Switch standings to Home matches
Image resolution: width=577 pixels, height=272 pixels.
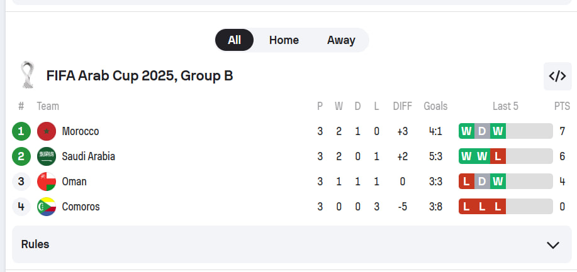click(x=284, y=40)
